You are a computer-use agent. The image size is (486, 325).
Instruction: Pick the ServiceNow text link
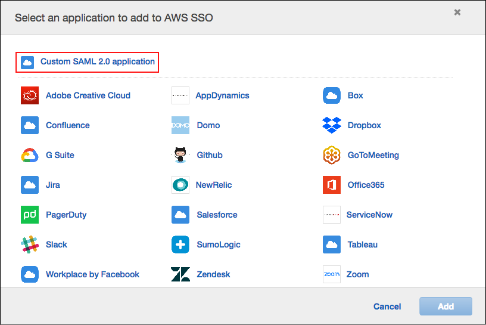369,215
